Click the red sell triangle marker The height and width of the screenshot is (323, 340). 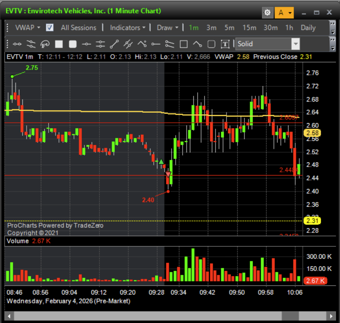tap(168, 174)
